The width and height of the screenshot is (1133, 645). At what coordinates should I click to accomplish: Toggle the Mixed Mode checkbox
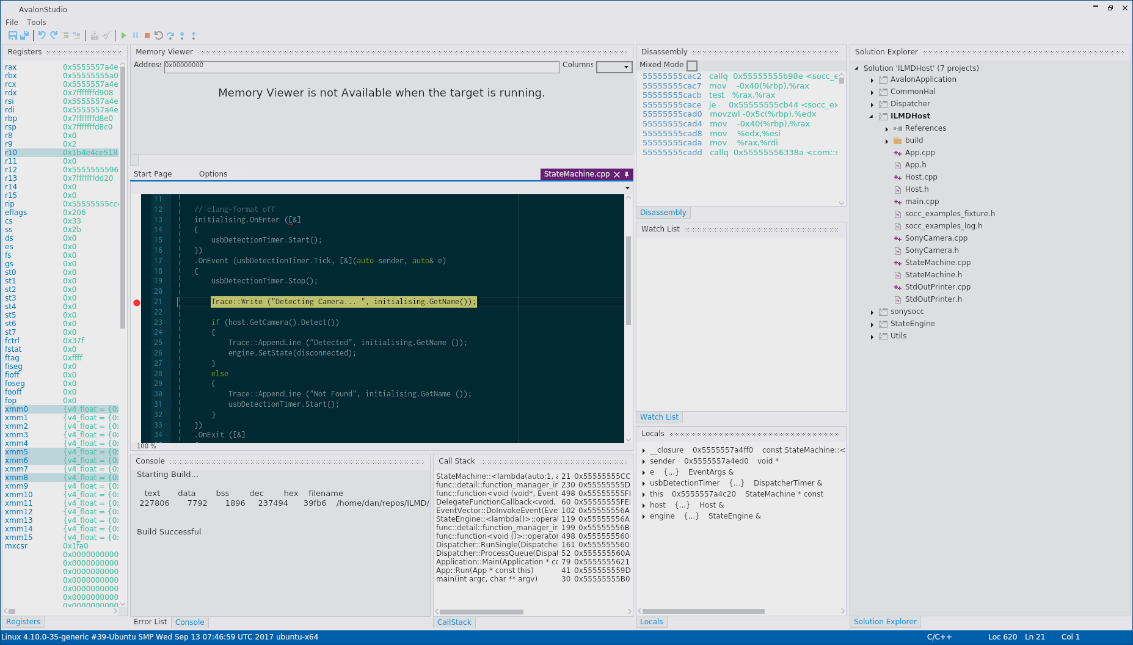[x=692, y=65]
